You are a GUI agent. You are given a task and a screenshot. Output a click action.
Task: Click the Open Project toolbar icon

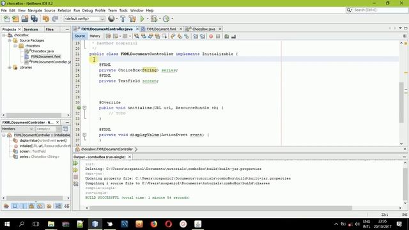[25, 19]
